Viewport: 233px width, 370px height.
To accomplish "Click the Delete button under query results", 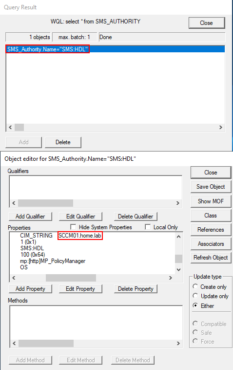I will 63,142.
